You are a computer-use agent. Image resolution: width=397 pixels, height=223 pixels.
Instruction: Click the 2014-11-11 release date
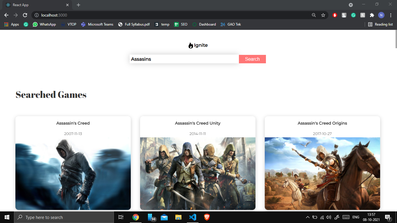click(198, 134)
